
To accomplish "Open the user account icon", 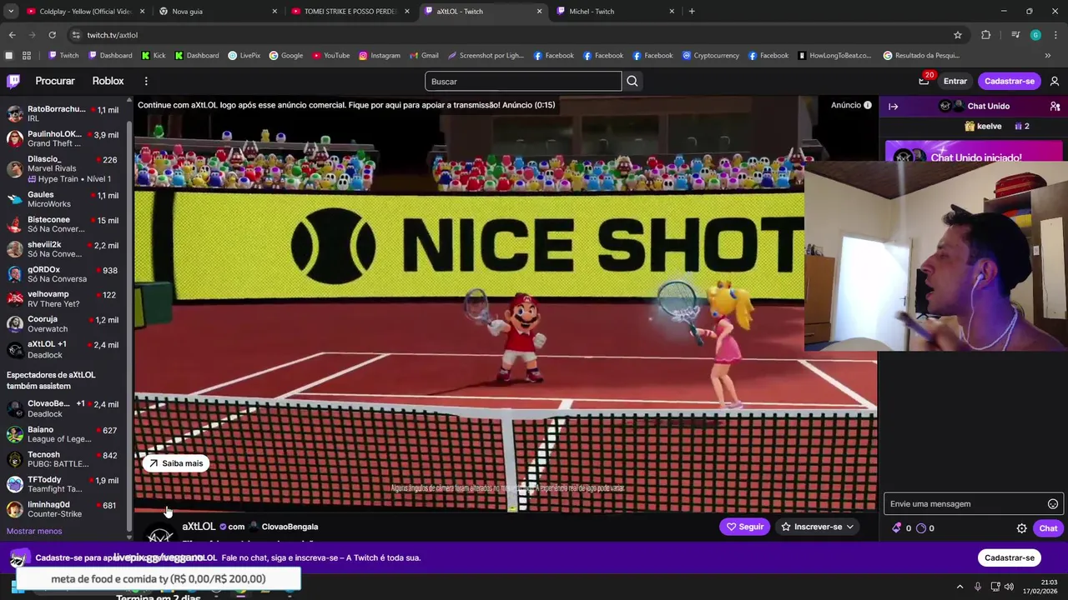I will (1055, 81).
